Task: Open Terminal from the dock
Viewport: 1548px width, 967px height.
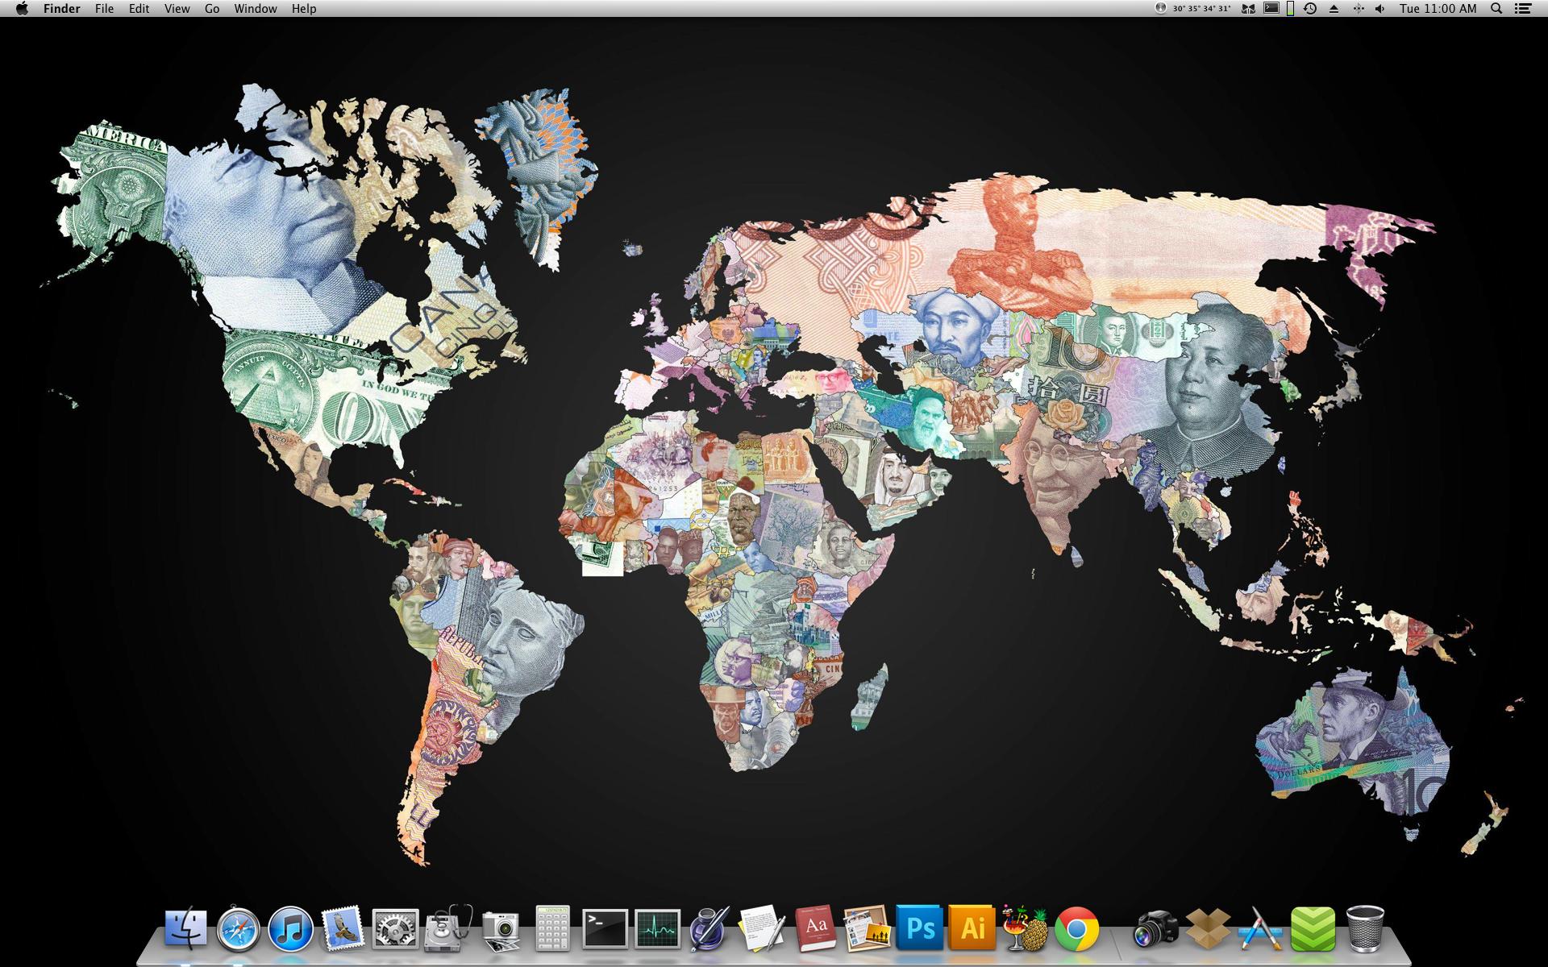Action: (x=605, y=929)
